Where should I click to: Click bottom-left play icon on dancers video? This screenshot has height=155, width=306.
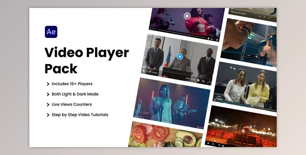150,28
